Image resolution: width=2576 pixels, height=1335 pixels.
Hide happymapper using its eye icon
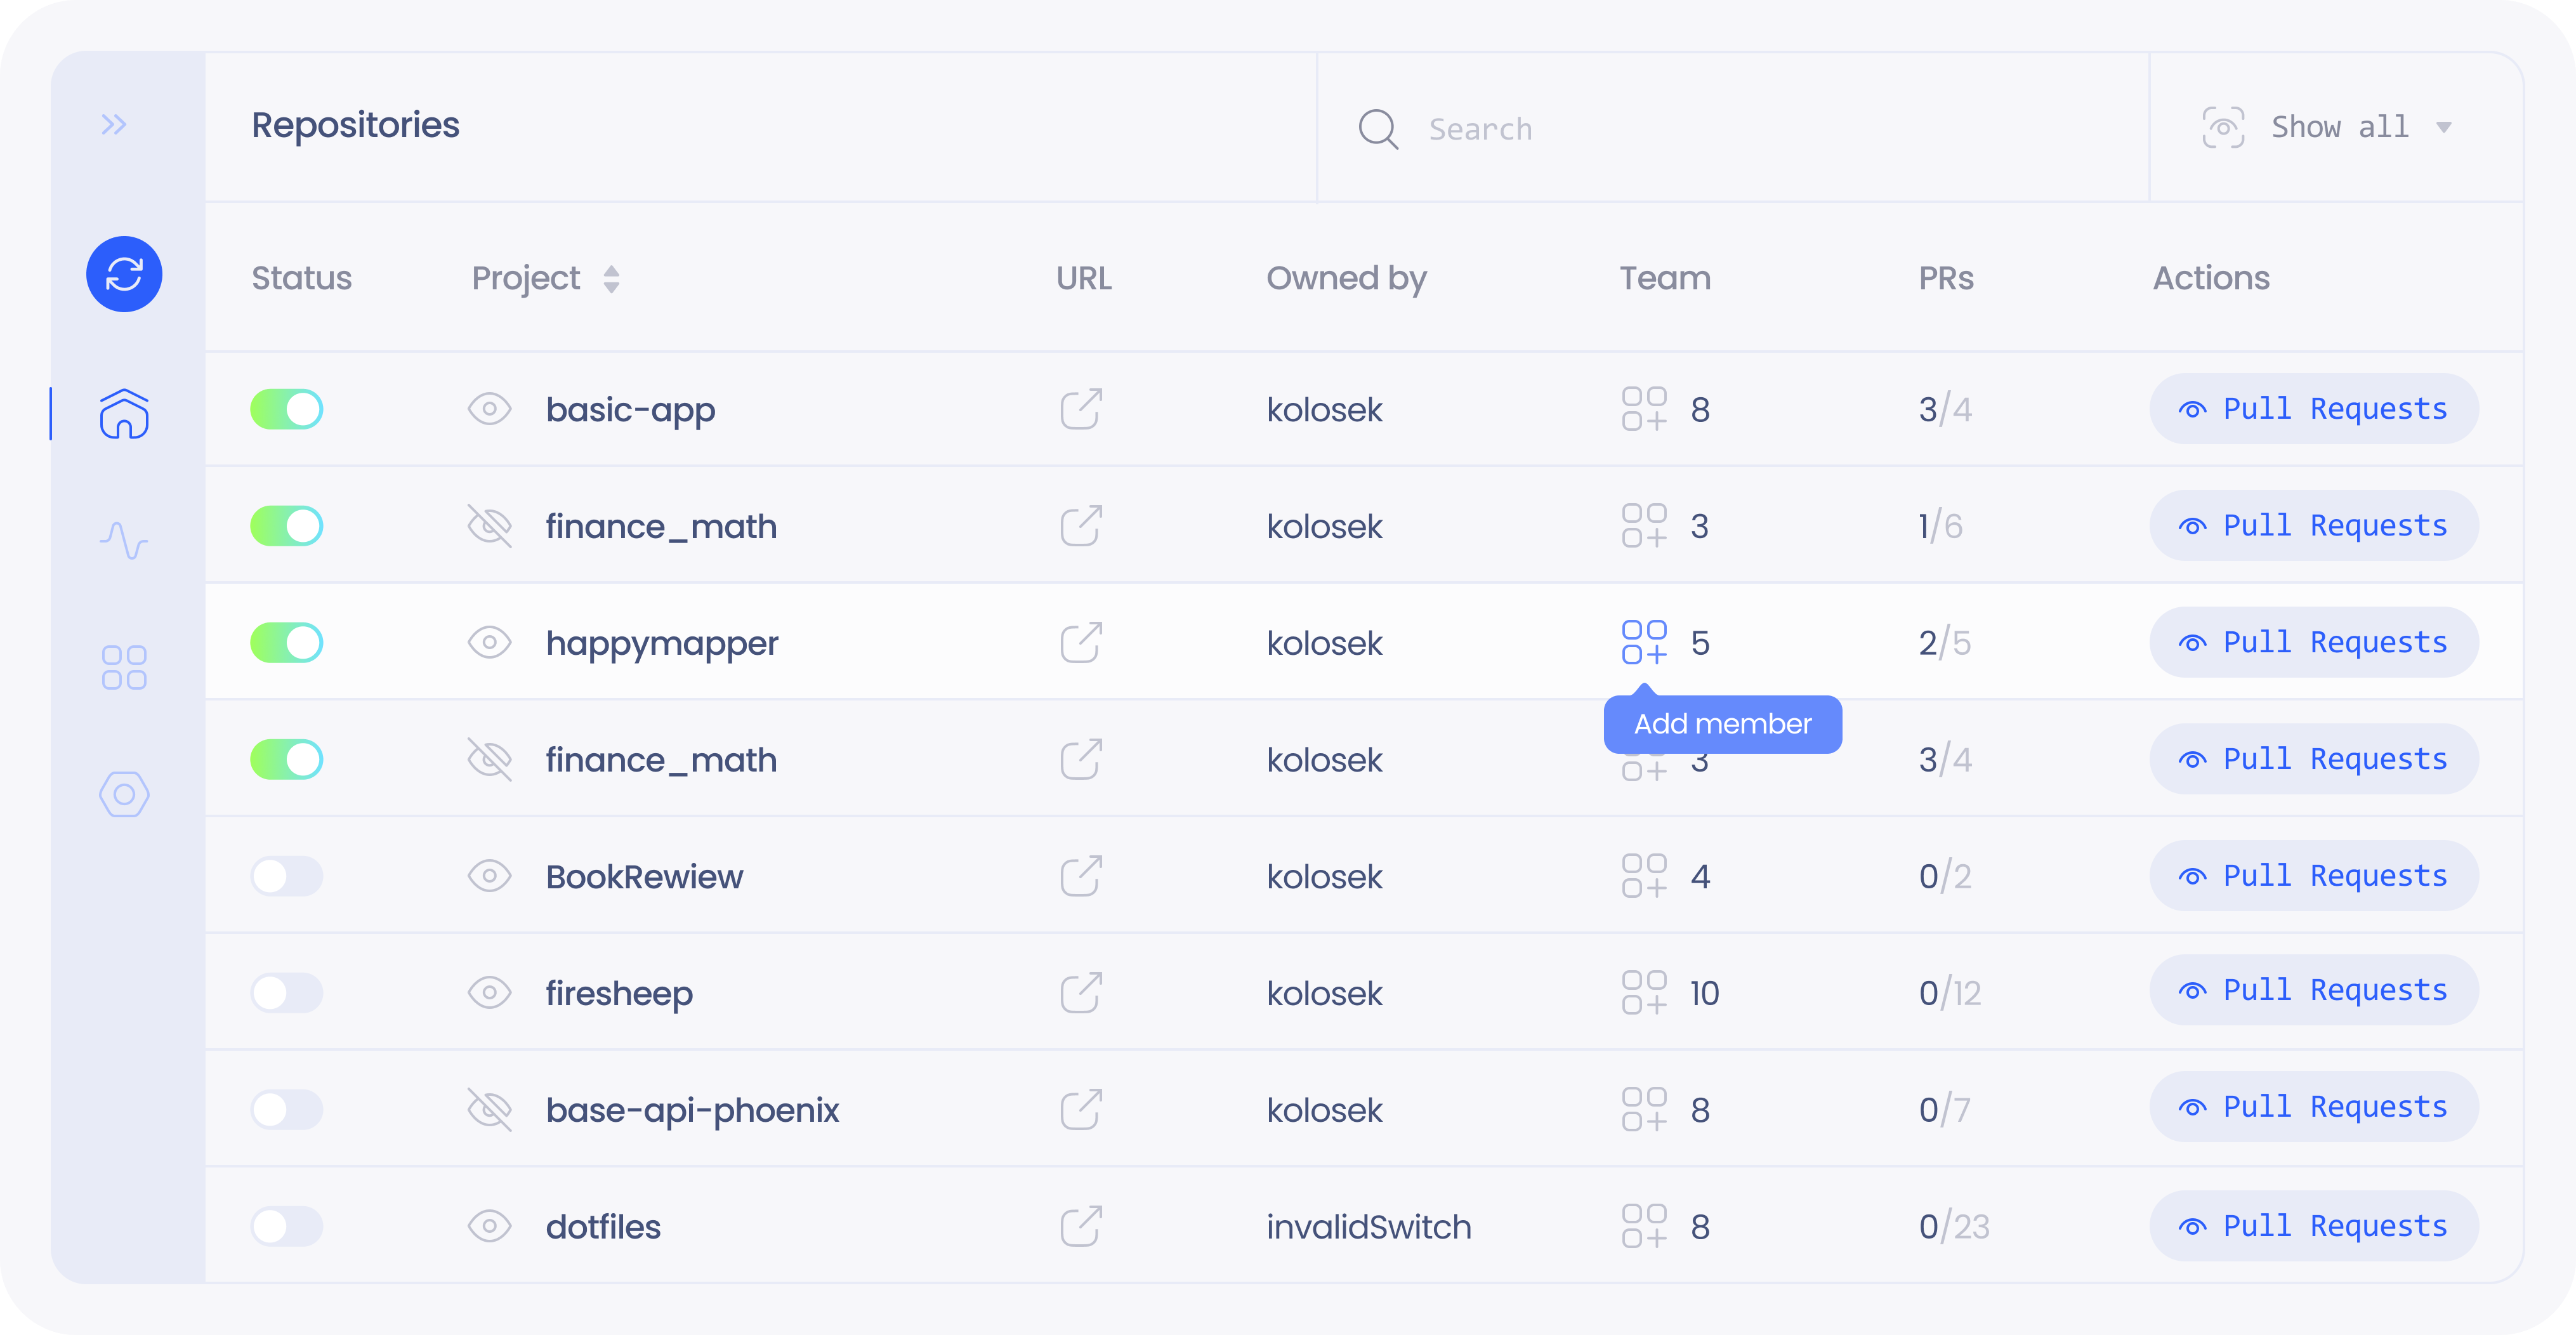pyautogui.click(x=490, y=642)
